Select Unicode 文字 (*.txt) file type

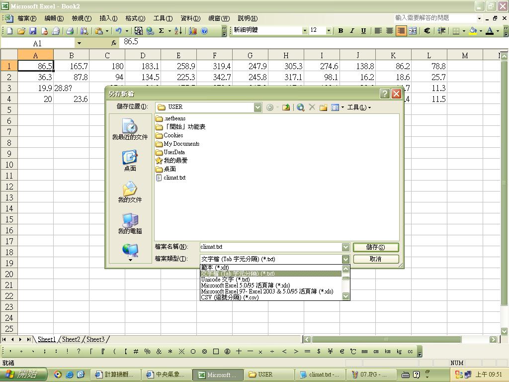click(x=225, y=280)
